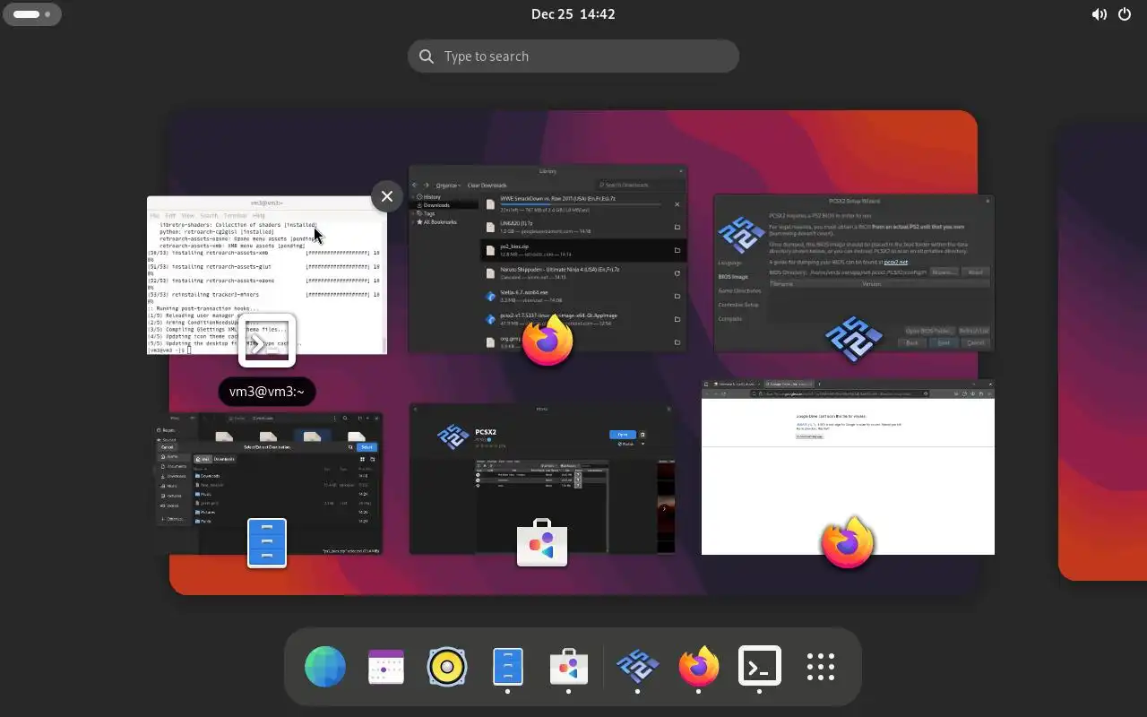The image size is (1147, 717).
Task: Open the Software shopping bag icon in the dock
Action: tap(569, 667)
